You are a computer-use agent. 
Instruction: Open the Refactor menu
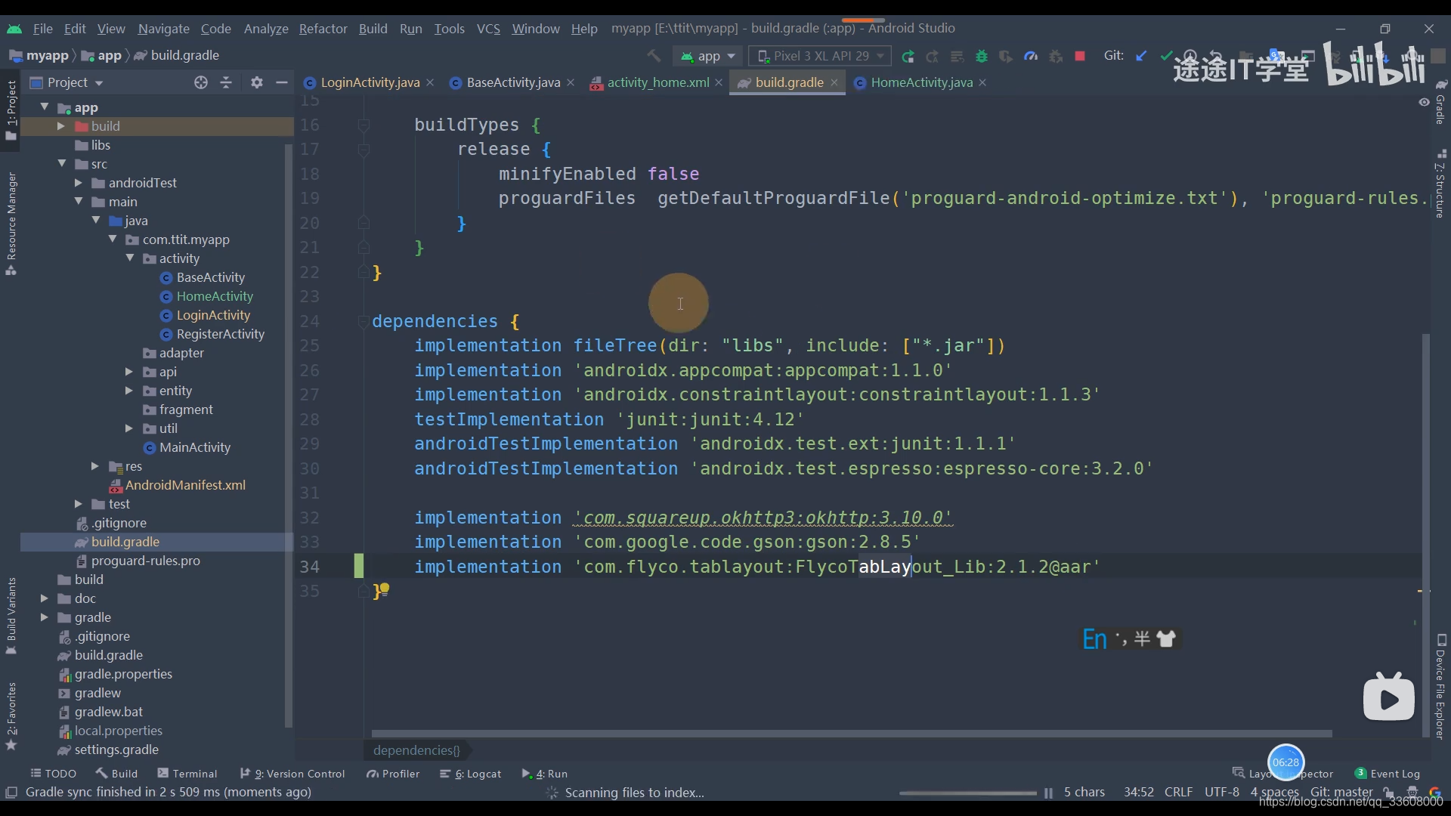pyautogui.click(x=323, y=29)
